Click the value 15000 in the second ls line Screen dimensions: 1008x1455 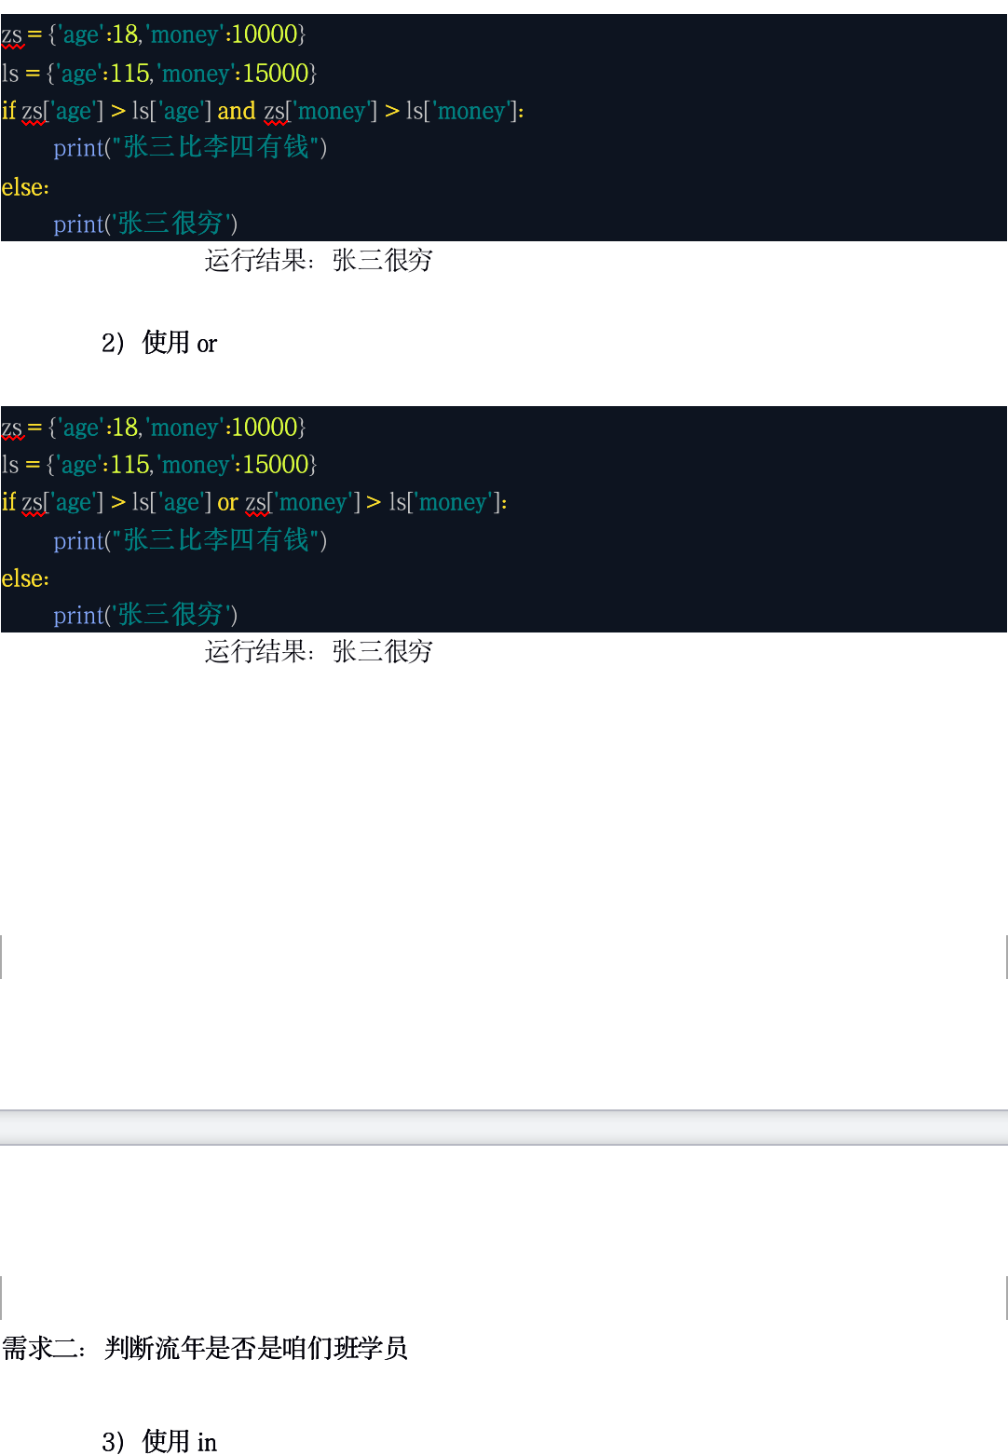pos(276,465)
